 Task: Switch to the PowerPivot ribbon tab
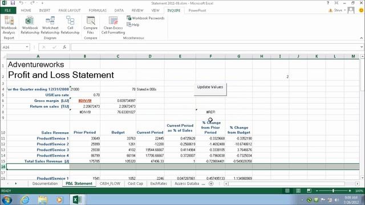click(x=197, y=10)
